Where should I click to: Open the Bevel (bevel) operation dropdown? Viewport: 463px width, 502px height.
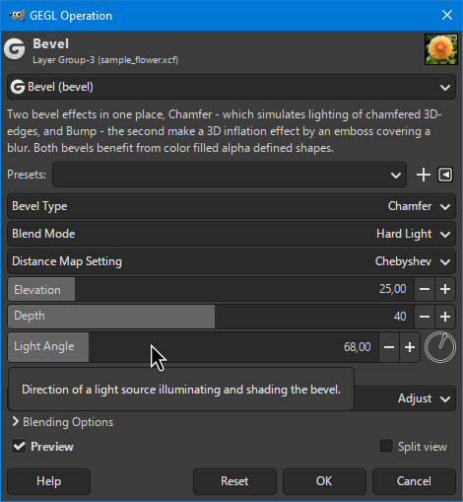[231, 87]
